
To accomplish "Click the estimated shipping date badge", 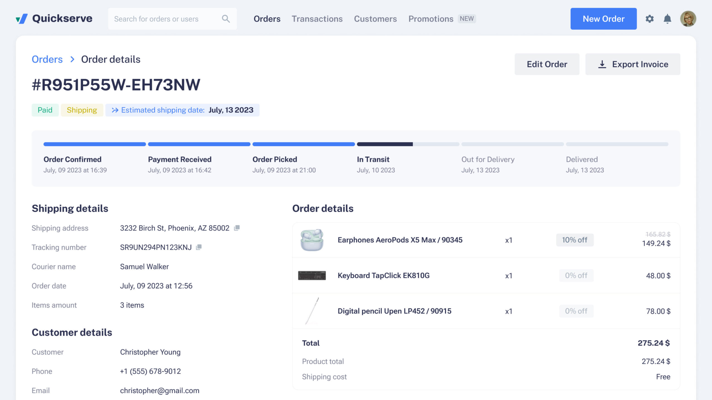I will tap(182, 110).
